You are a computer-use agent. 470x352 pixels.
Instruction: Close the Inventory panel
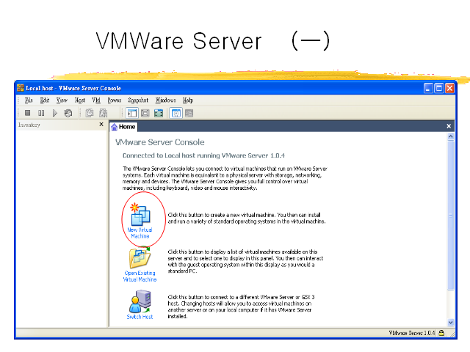(x=101, y=124)
